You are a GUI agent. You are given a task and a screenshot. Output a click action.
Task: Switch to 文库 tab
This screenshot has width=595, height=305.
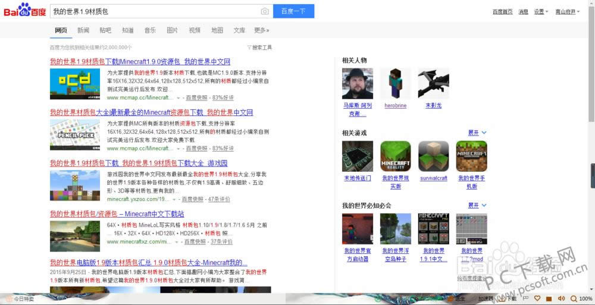point(239,30)
